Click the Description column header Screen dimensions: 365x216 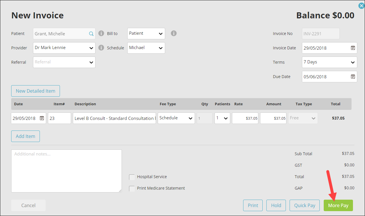[x=85, y=104]
